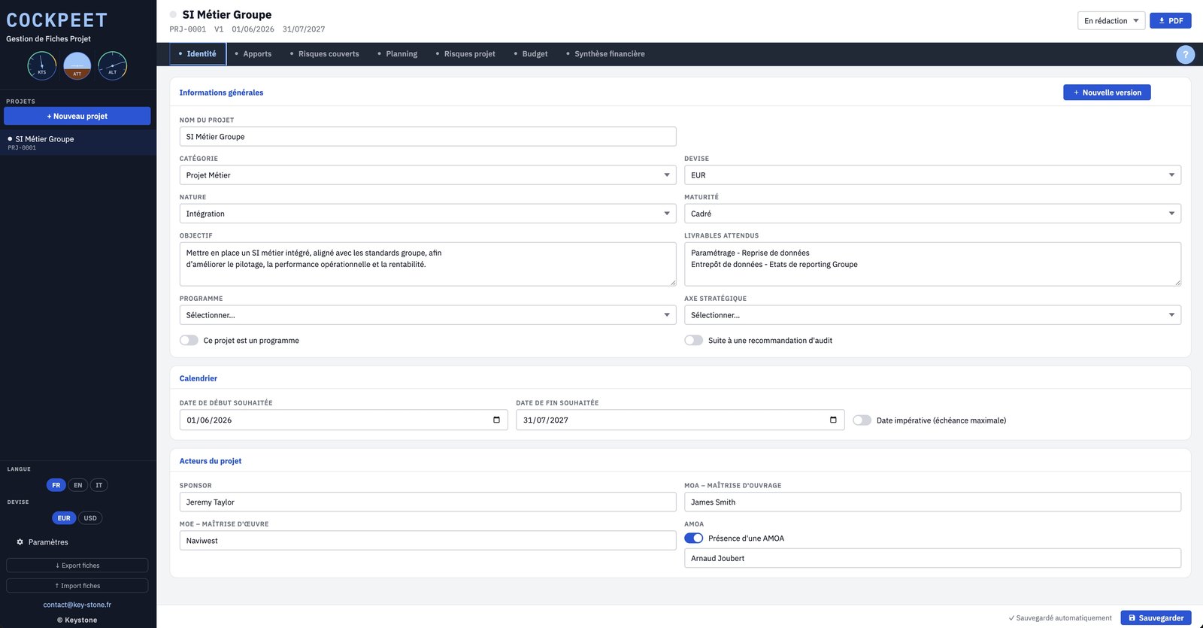Select EUR currency in sidebar

(64, 518)
